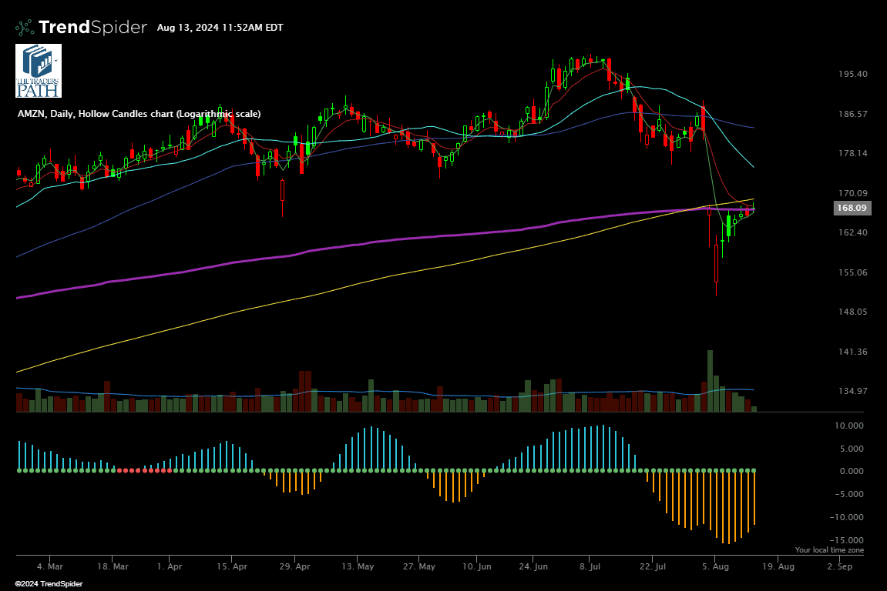Click the Aug 13, 2024 timestamp
Image resolution: width=887 pixels, height=591 pixels.
click(220, 28)
